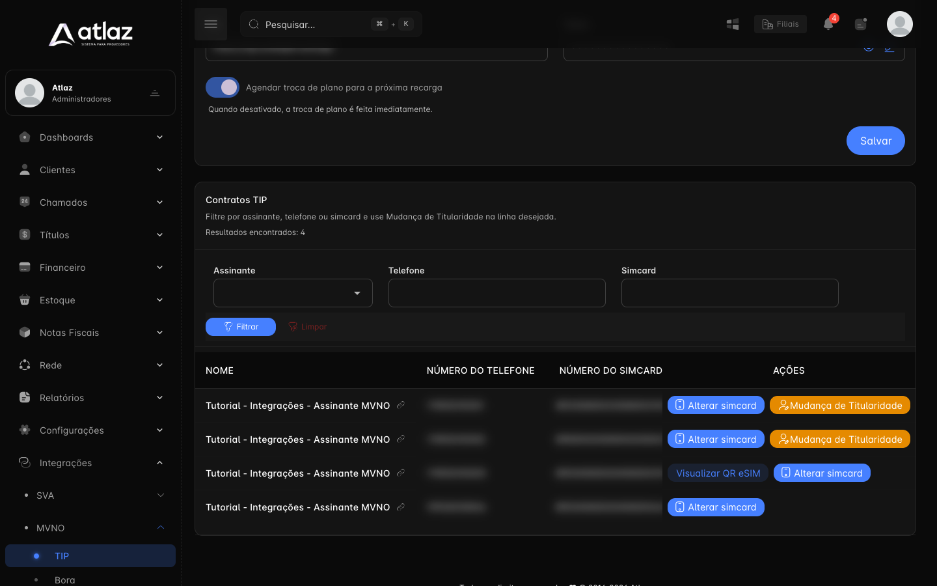Click the Dashboards sidebar icon
Image resolution: width=937 pixels, height=586 pixels.
(25, 137)
